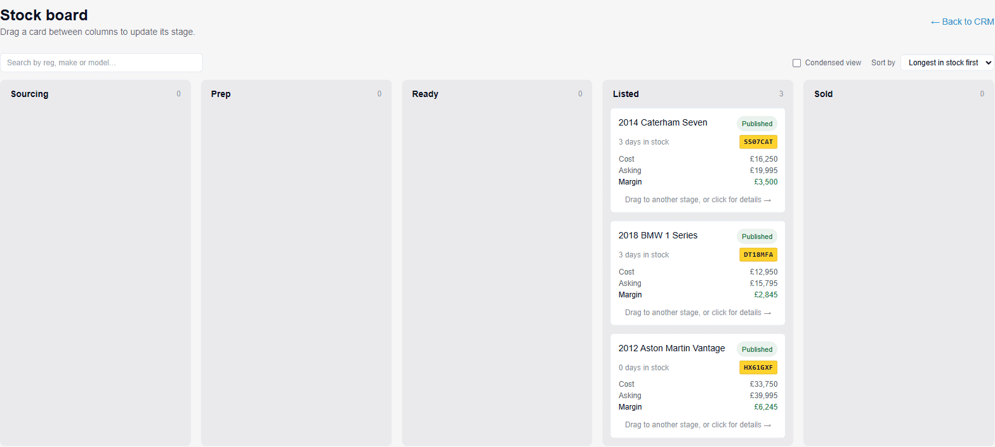This screenshot has height=447, width=995.
Task: Open details hint on the BMW 1 Series card
Action: pyautogui.click(x=698, y=313)
